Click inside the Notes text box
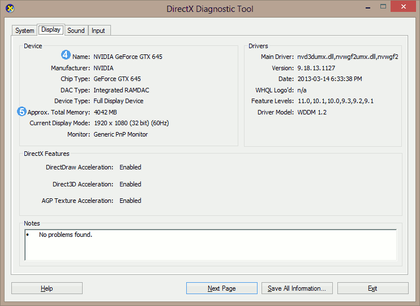This screenshot has height=306, width=420. pyautogui.click(x=211, y=245)
